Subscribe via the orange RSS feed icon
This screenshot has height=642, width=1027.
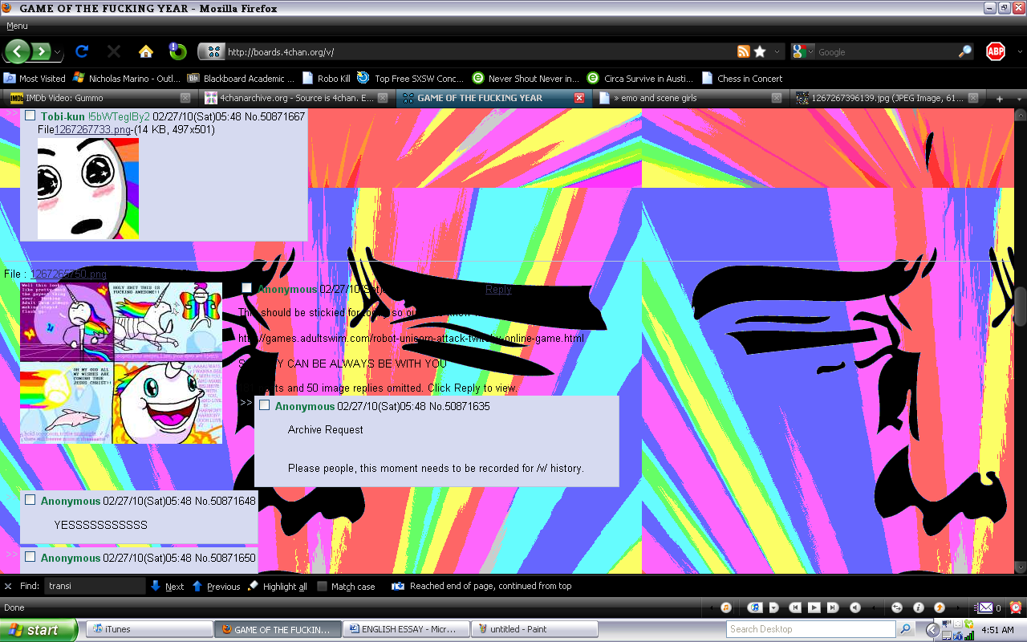(743, 52)
